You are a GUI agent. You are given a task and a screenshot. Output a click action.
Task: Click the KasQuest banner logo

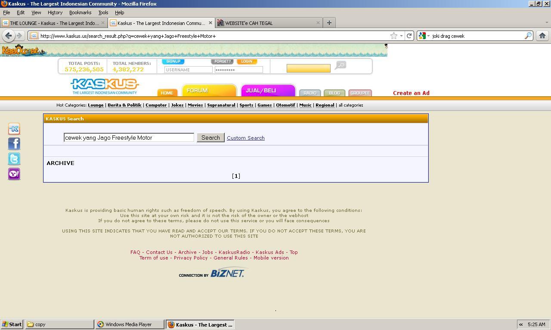[x=24, y=51]
